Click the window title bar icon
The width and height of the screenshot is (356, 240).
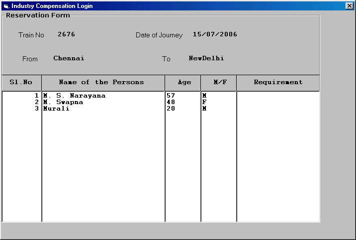pos(6,6)
